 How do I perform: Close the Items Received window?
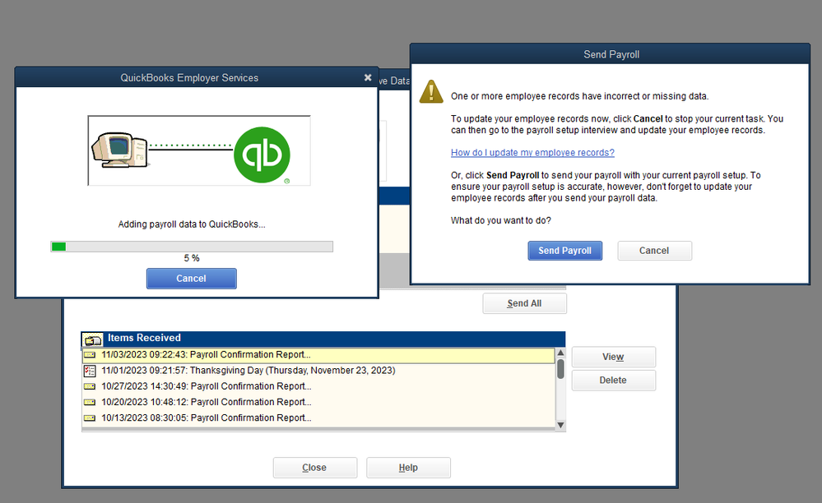coord(314,467)
